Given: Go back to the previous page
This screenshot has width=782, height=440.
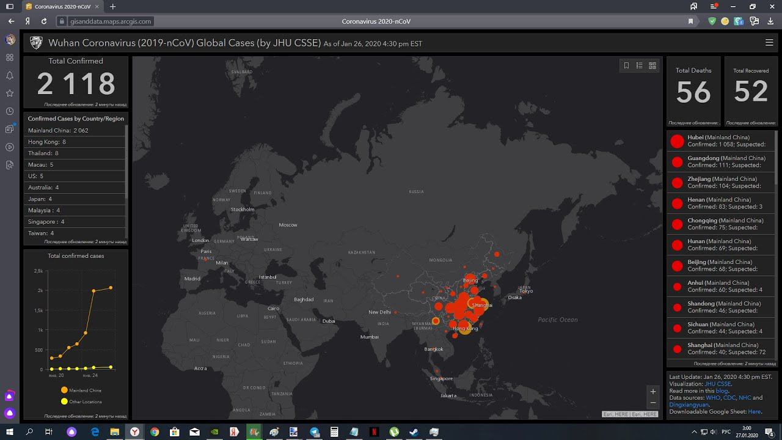Looking at the screenshot, I should coord(11,21).
